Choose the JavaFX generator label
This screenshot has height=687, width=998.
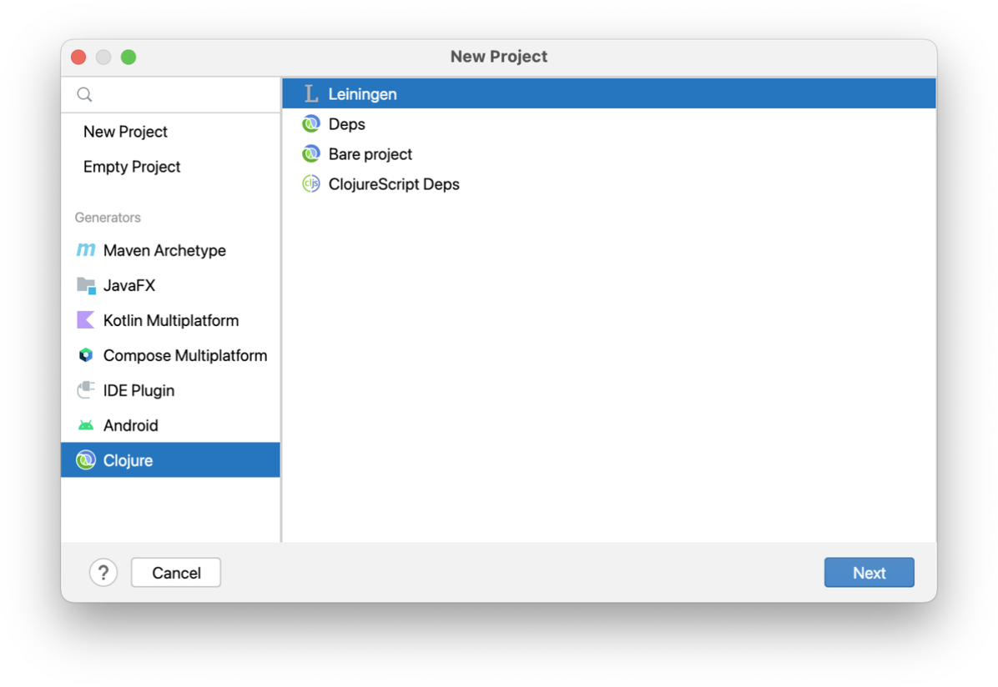pos(129,285)
